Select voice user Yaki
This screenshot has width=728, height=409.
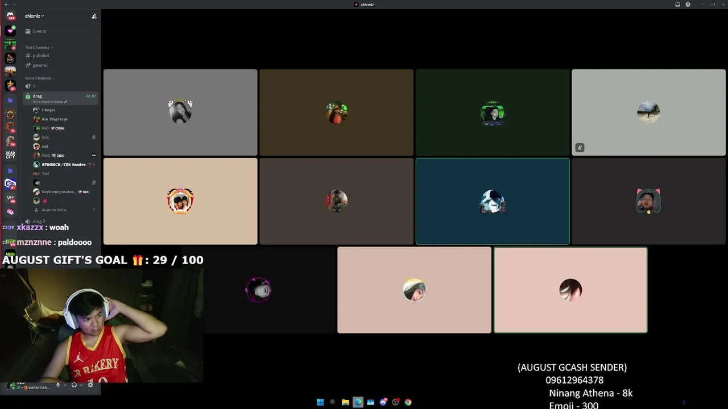[64, 173]
